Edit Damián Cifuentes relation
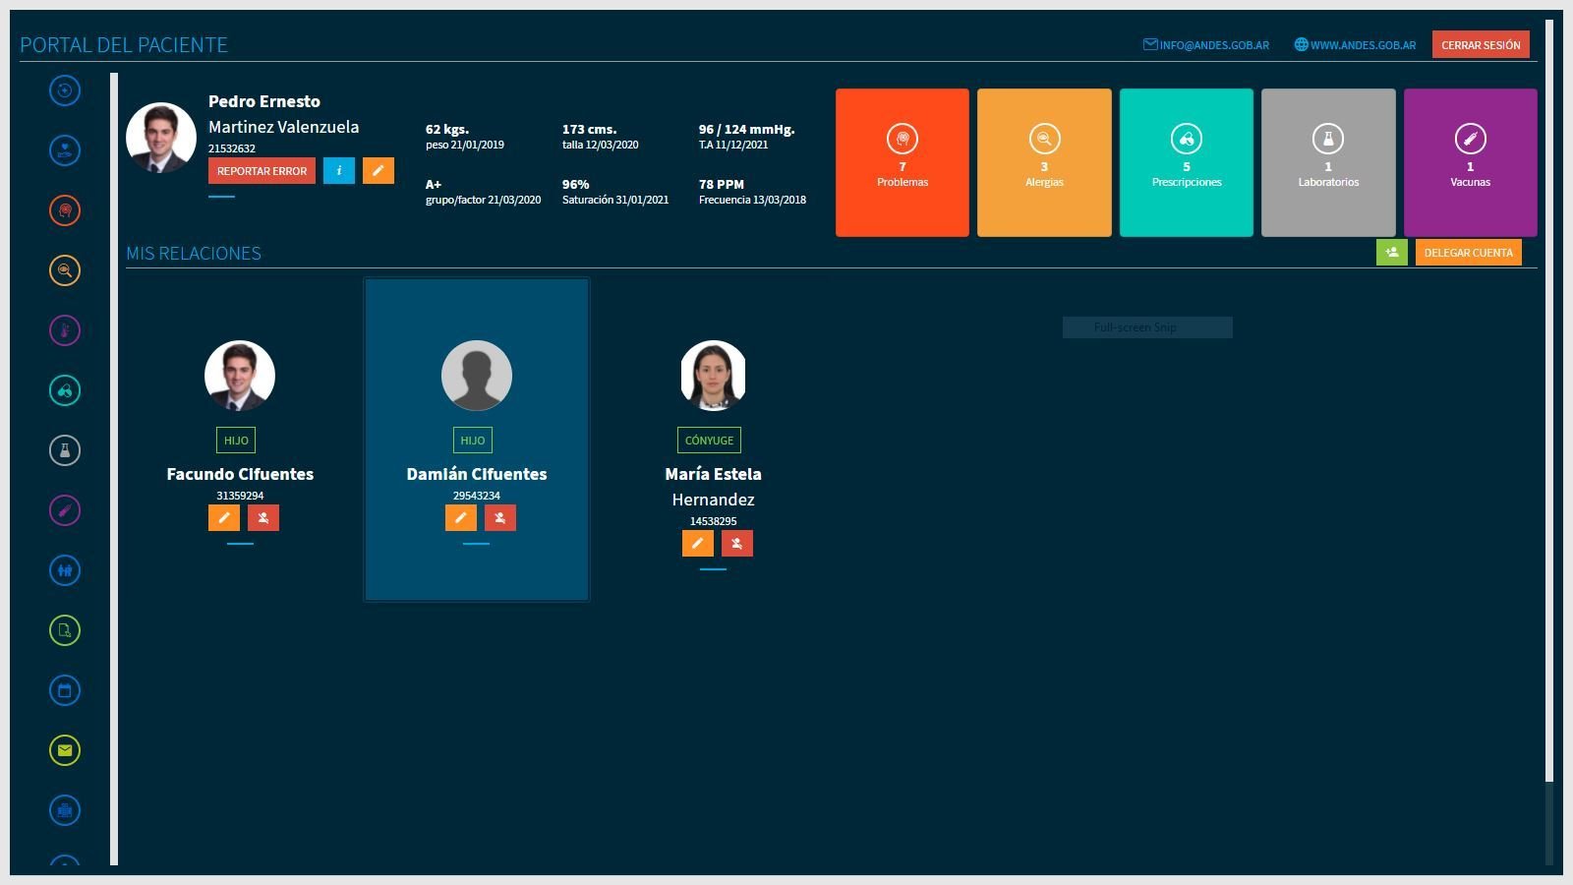 pyautogui.click(x=461, y=518)
